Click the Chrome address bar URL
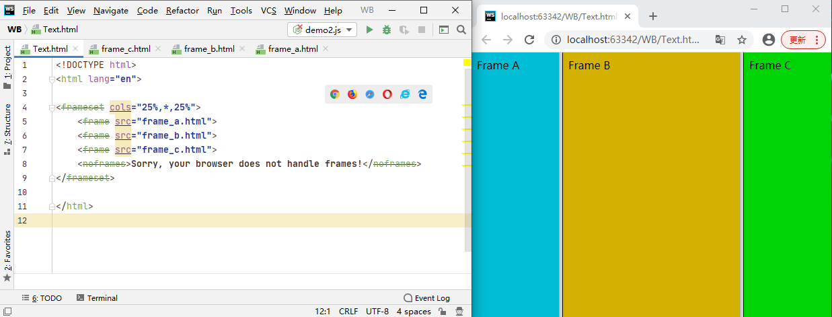The height and width of the screenshot is (317, 832). point(632,40)
